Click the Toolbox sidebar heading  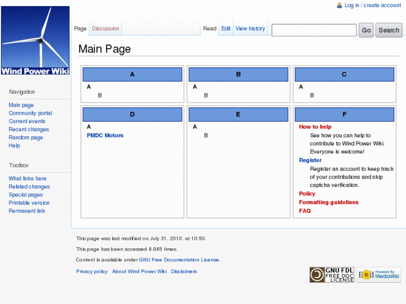[19, 165]
